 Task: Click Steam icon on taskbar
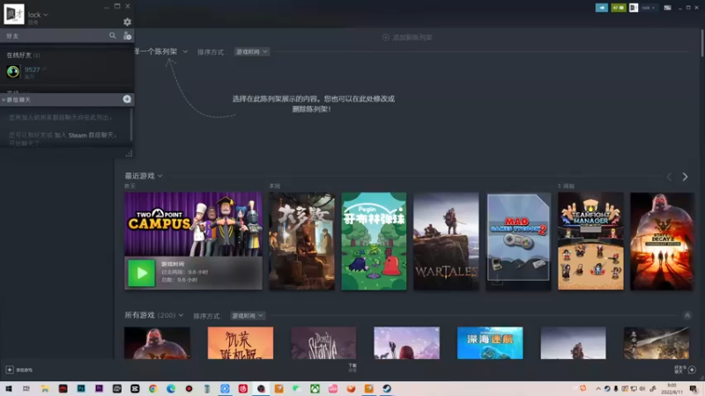coord(387,389)
